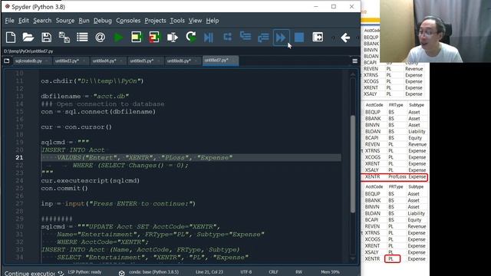The image size is (491, 276).
Task: Open the View menu
Action: [x=195, y=21]
